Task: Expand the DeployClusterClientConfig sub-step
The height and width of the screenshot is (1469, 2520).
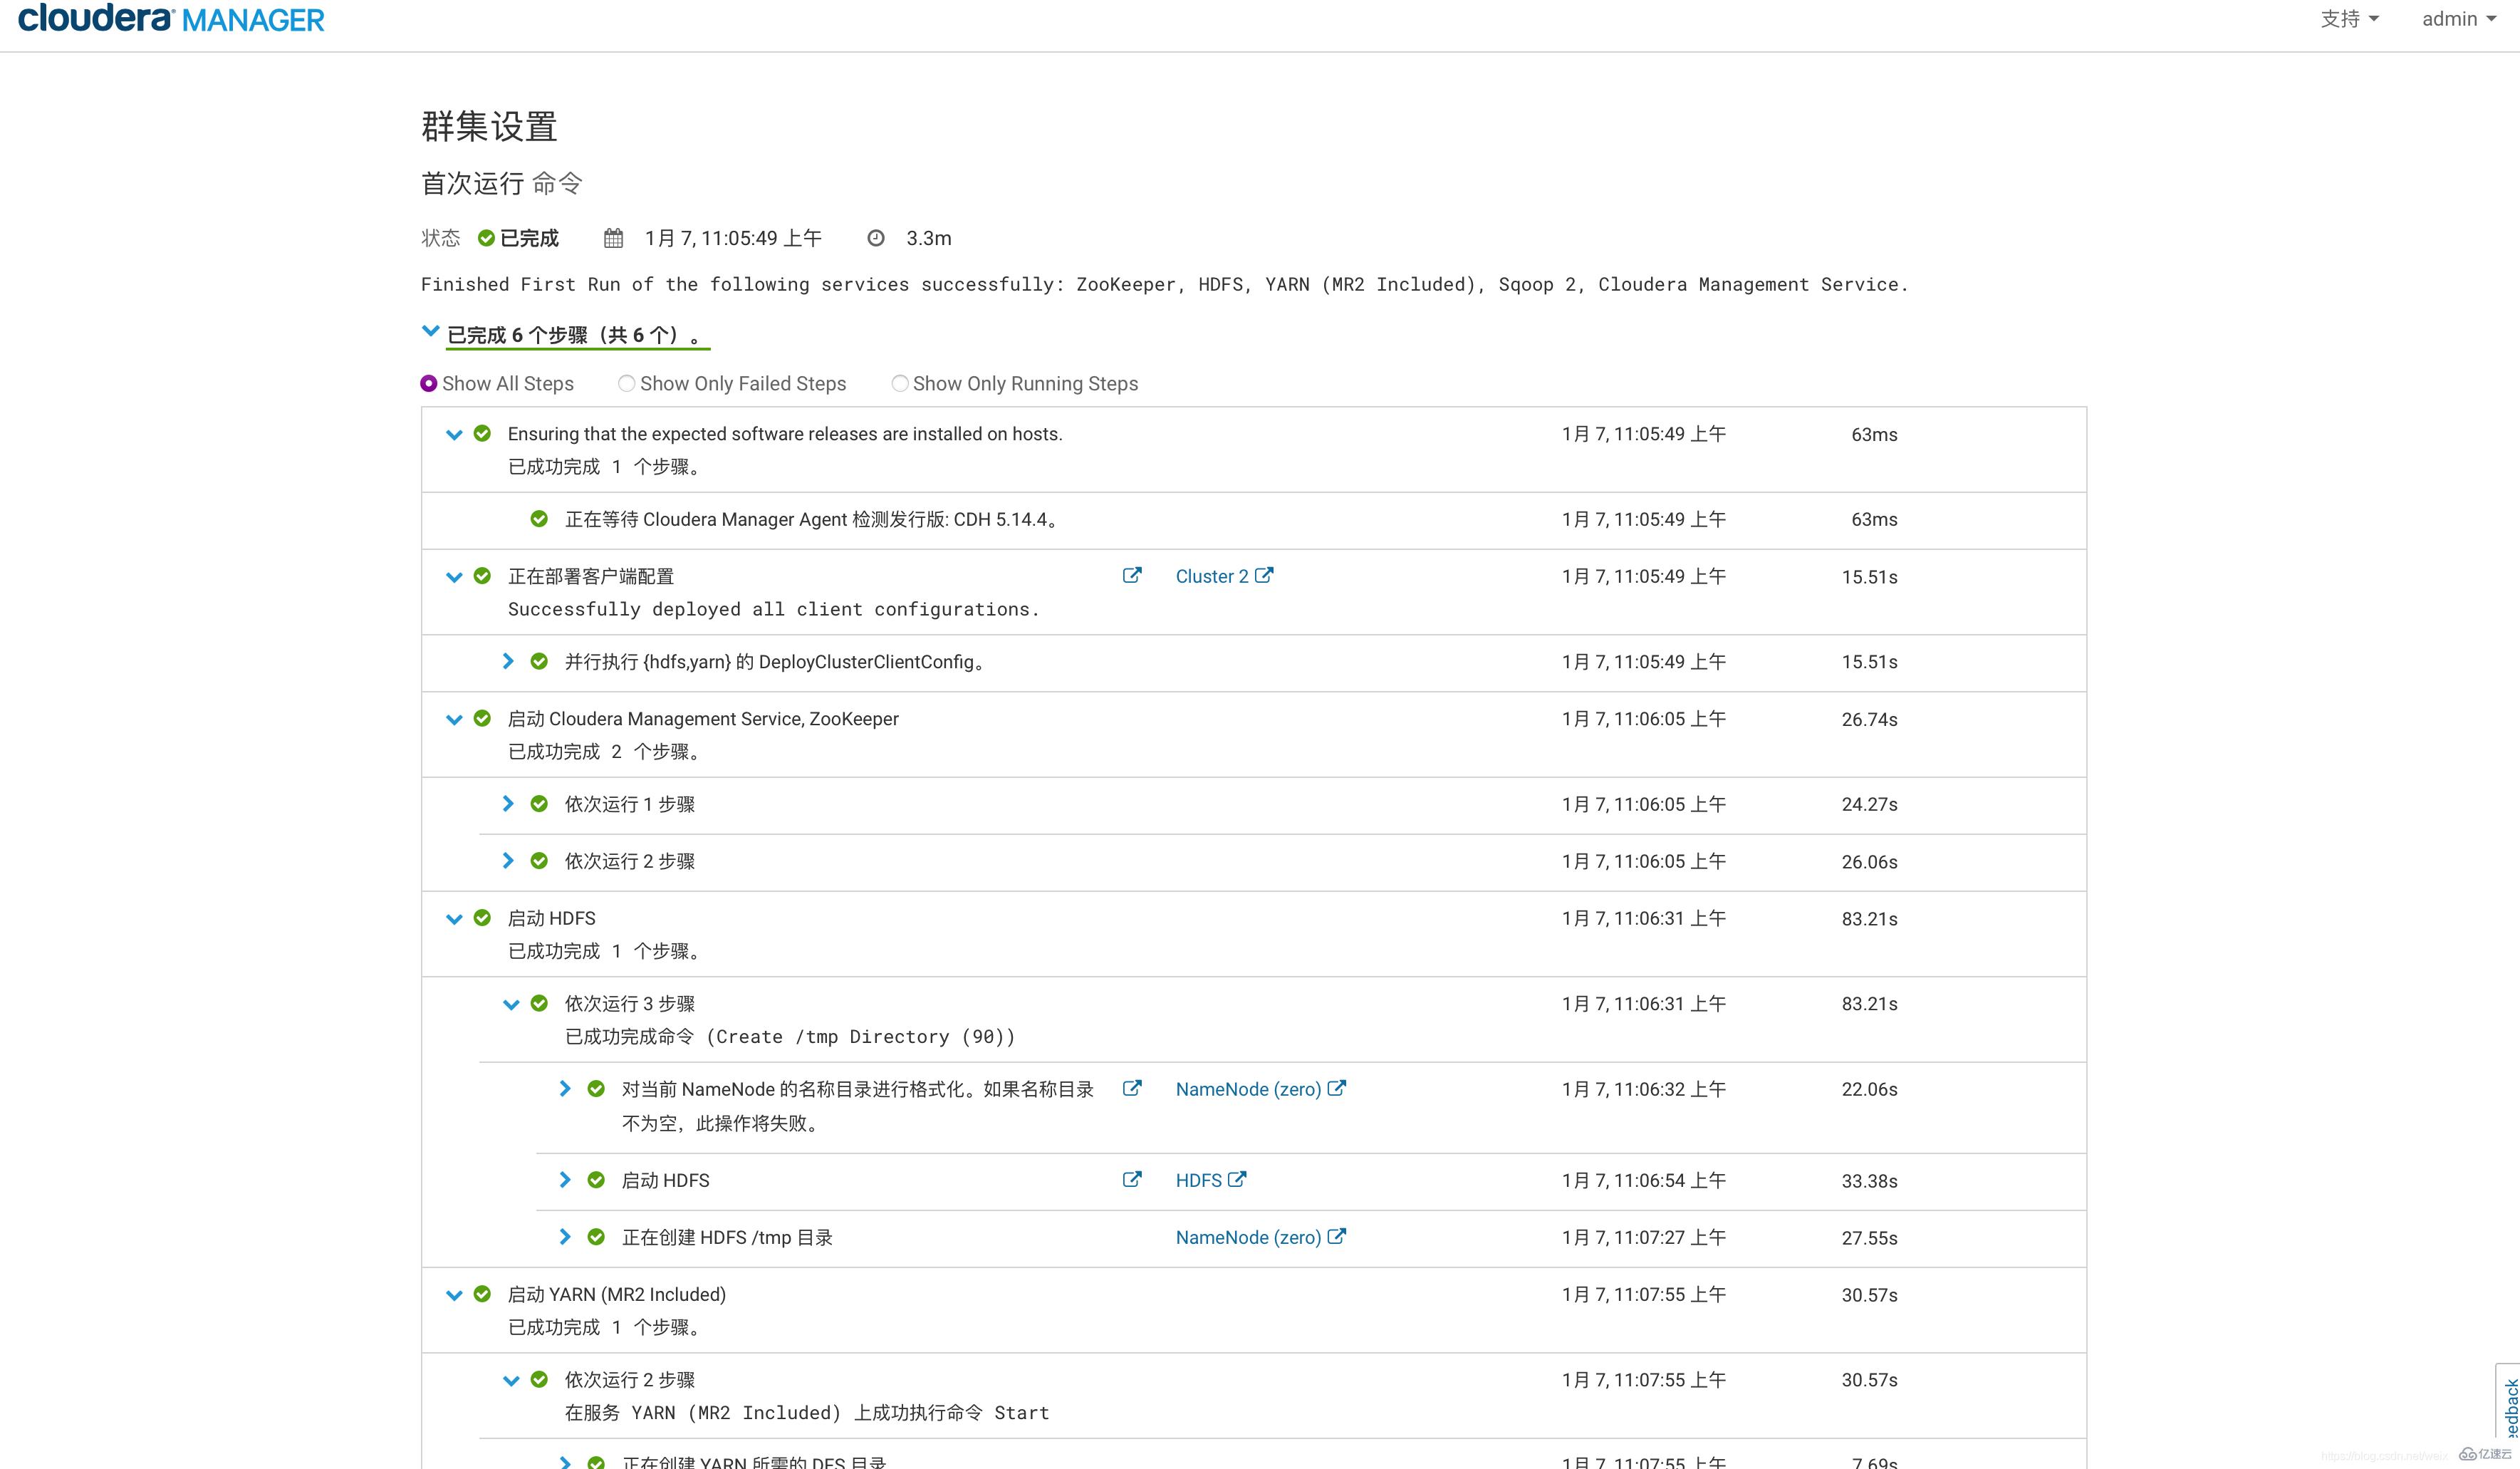Action: coord(508,661)
